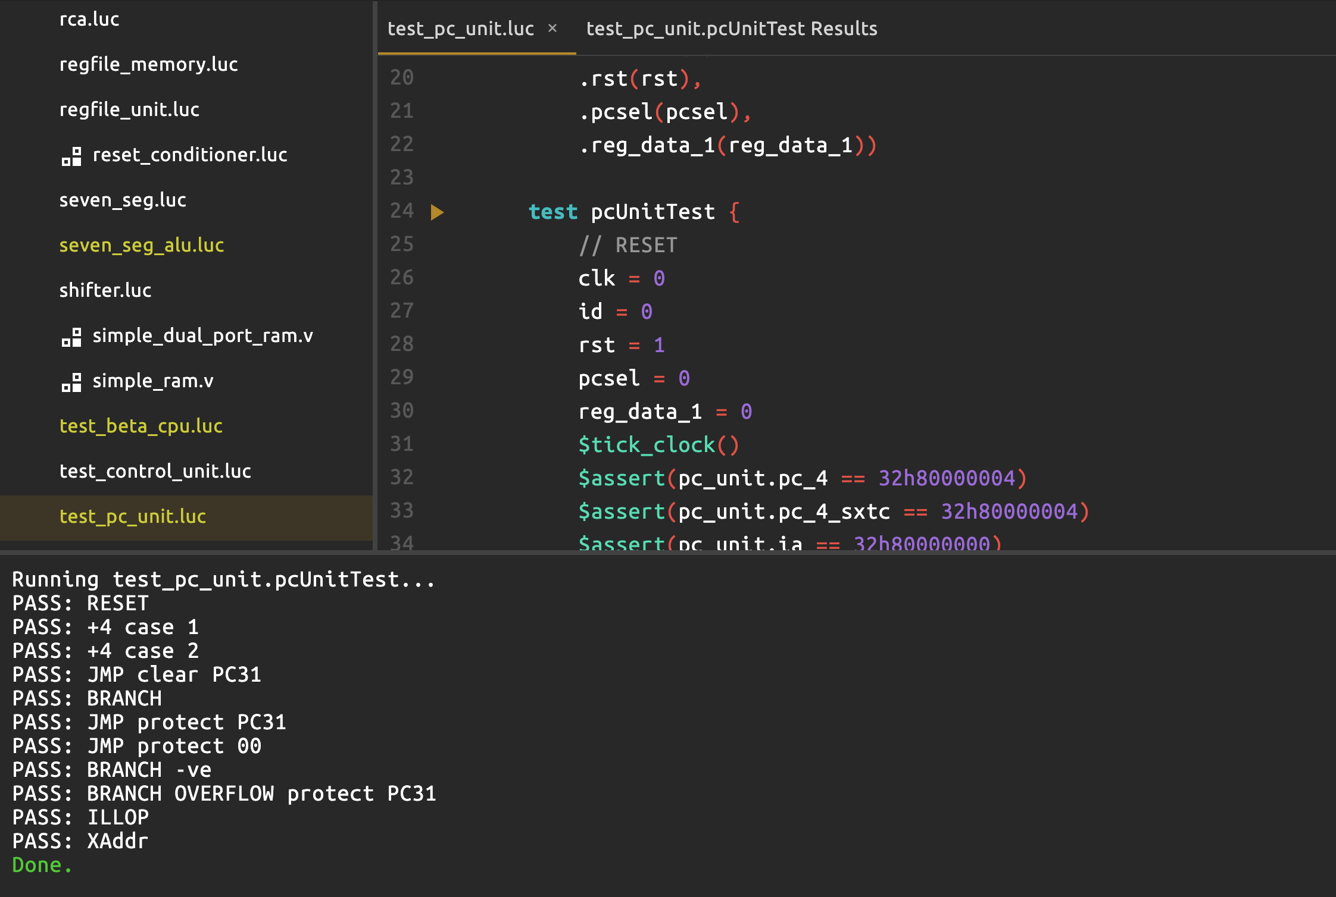Place cursor on the $tick_clock() line

[x=658, y=445]
